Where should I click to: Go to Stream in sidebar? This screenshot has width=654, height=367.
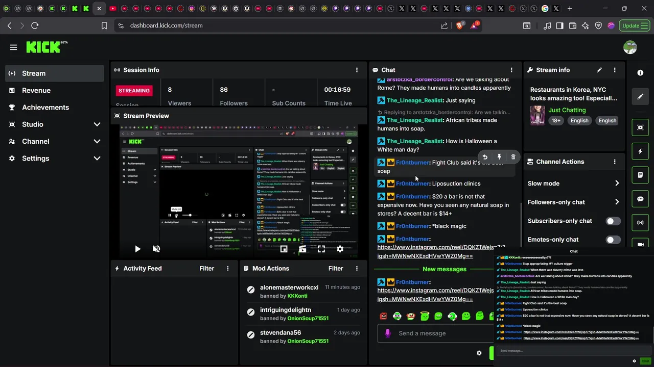pyautogui.click(x=55, y=73)
